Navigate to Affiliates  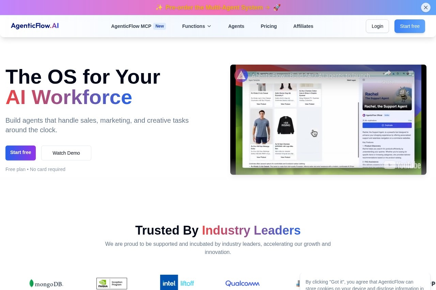(x=303, y=26)
